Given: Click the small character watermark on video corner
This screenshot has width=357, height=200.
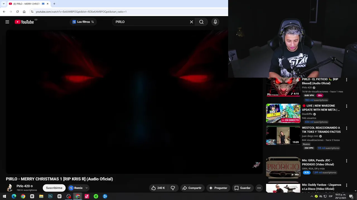Looking at the screenshot, I should 256,165.
